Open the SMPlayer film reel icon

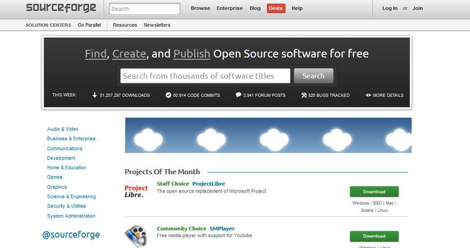tap(136, 236)
